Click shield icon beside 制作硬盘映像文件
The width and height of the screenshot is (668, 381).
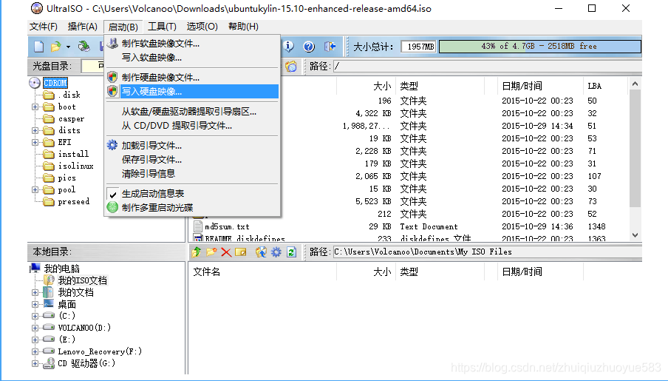pos(112,77)
